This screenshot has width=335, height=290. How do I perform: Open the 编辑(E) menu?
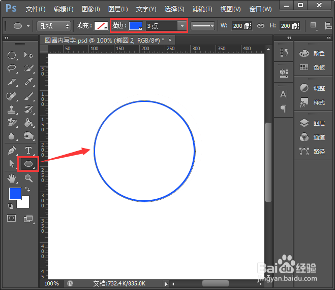(x=64, y=9)
